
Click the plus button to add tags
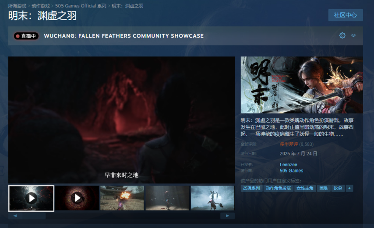349,188
